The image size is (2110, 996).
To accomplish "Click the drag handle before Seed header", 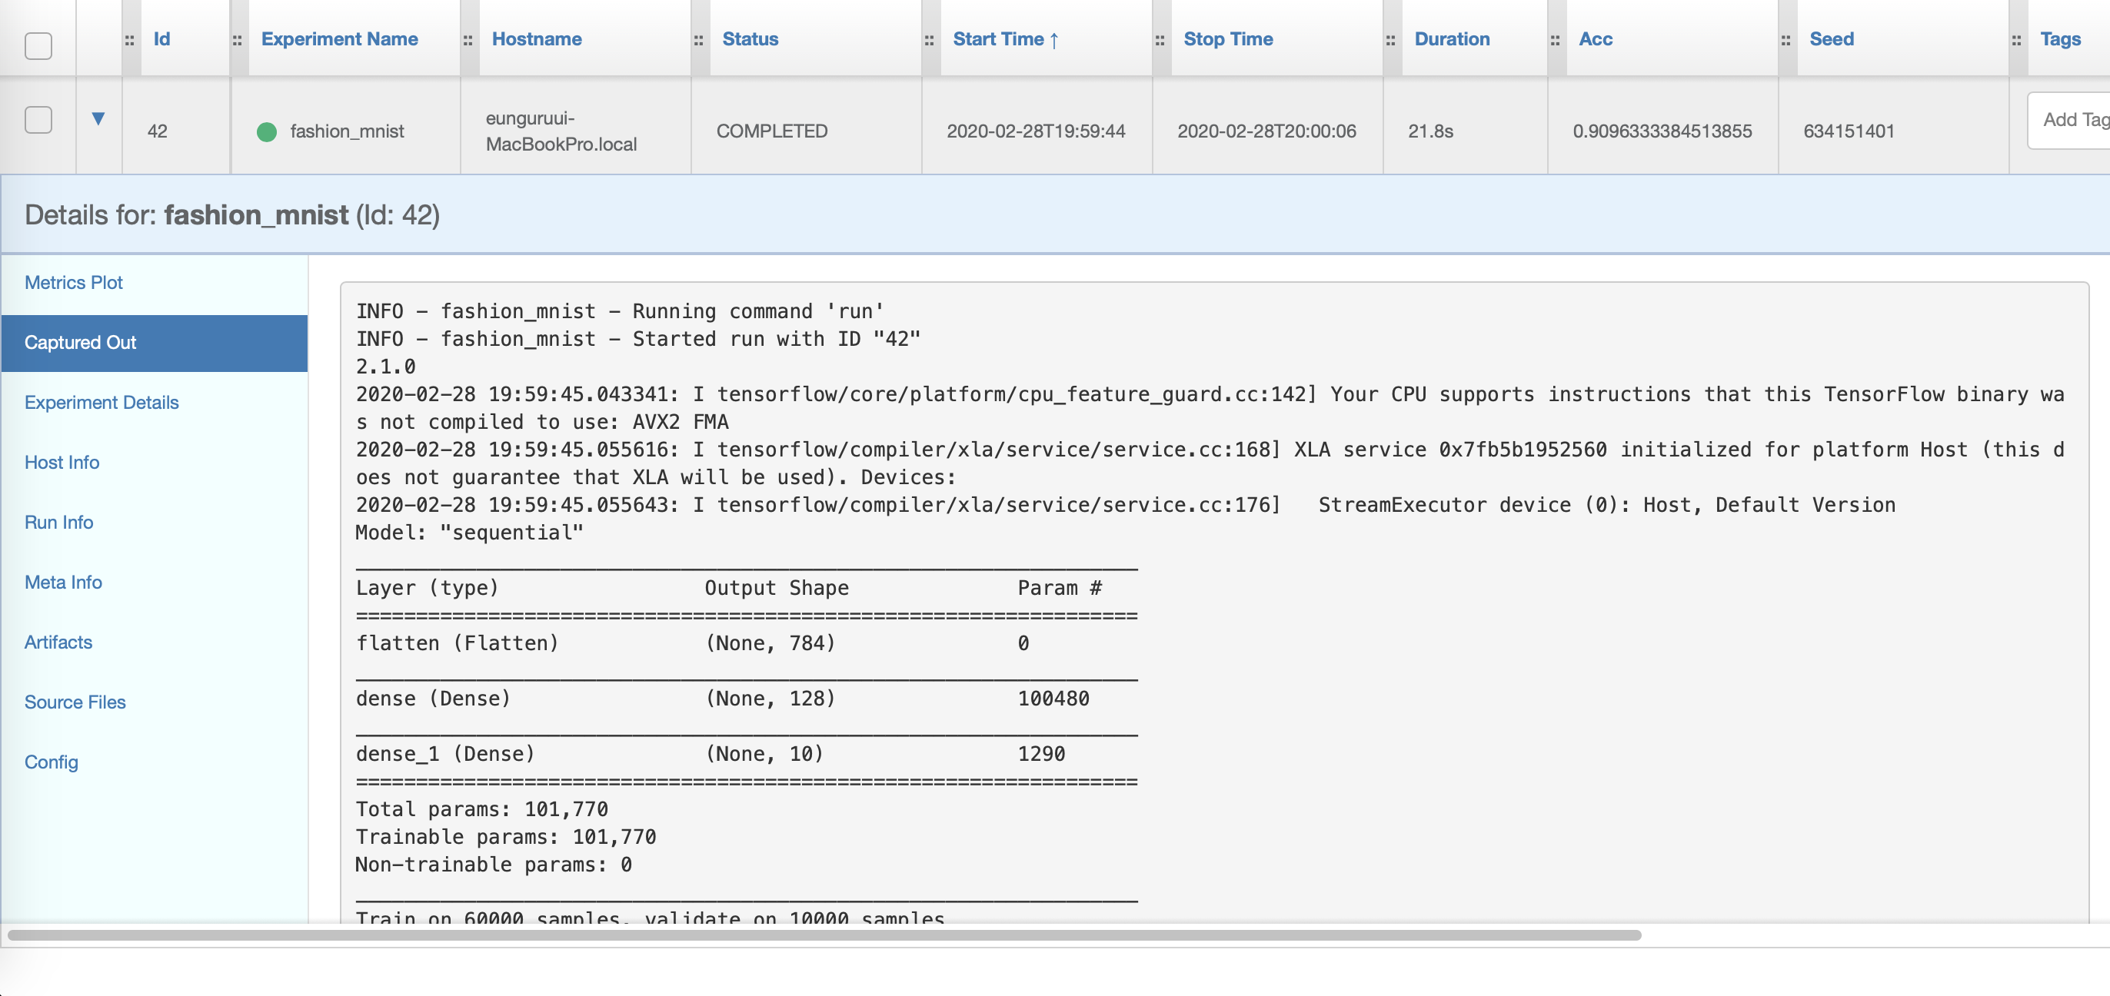I will tap(1786, 40).
